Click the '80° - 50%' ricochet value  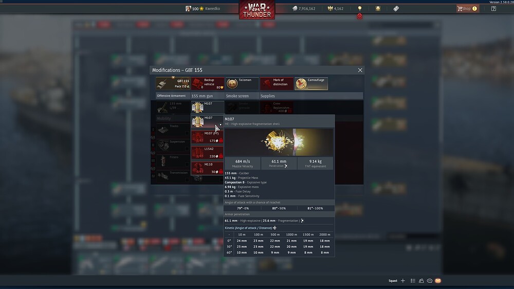point(279,208)
